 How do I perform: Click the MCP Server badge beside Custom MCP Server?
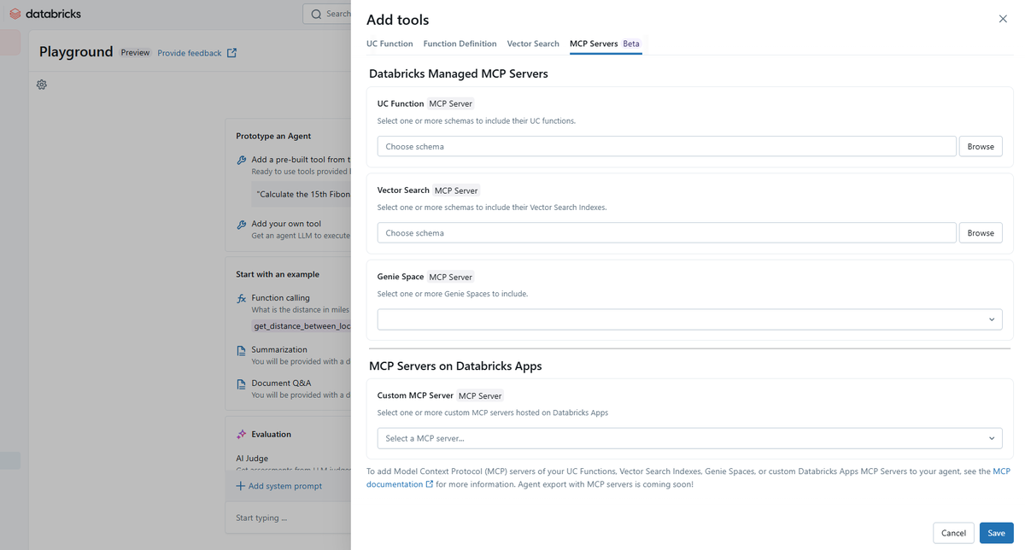(480, 395)
